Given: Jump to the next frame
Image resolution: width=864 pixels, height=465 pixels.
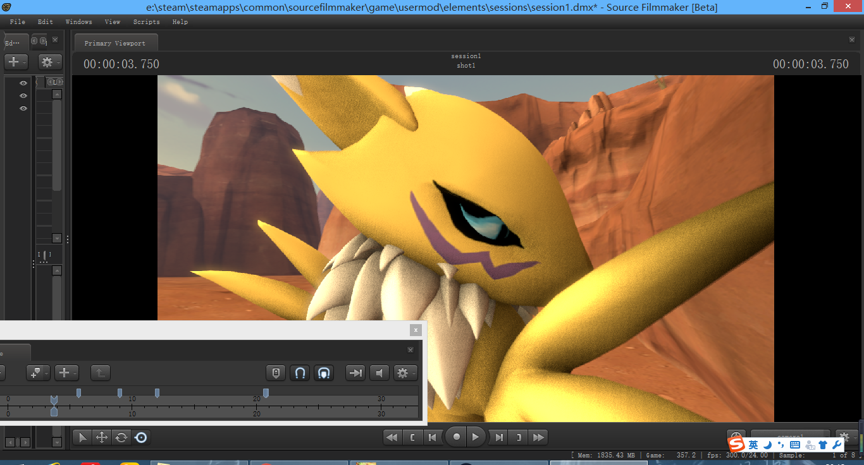Looking at the screenshot, I should click(x=499, y=437).
